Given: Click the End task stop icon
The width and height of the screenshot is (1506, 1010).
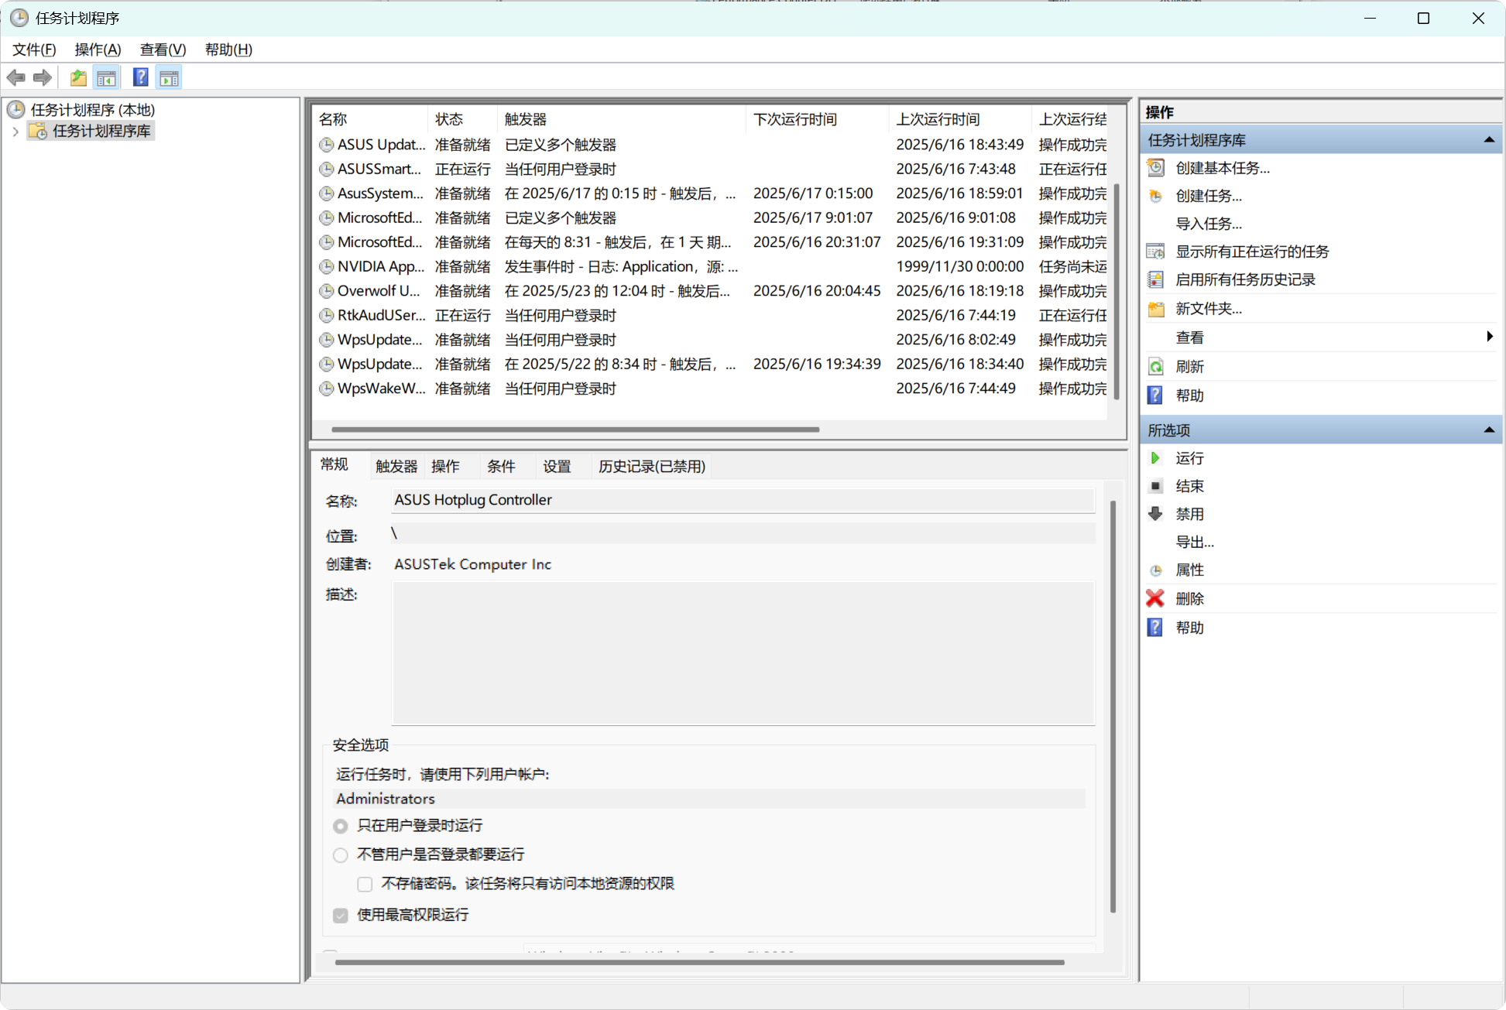Looking at the screenshot, I should click(1155, 486).
